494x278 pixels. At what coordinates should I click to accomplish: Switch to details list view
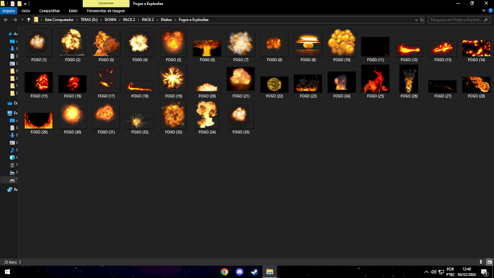482,262
